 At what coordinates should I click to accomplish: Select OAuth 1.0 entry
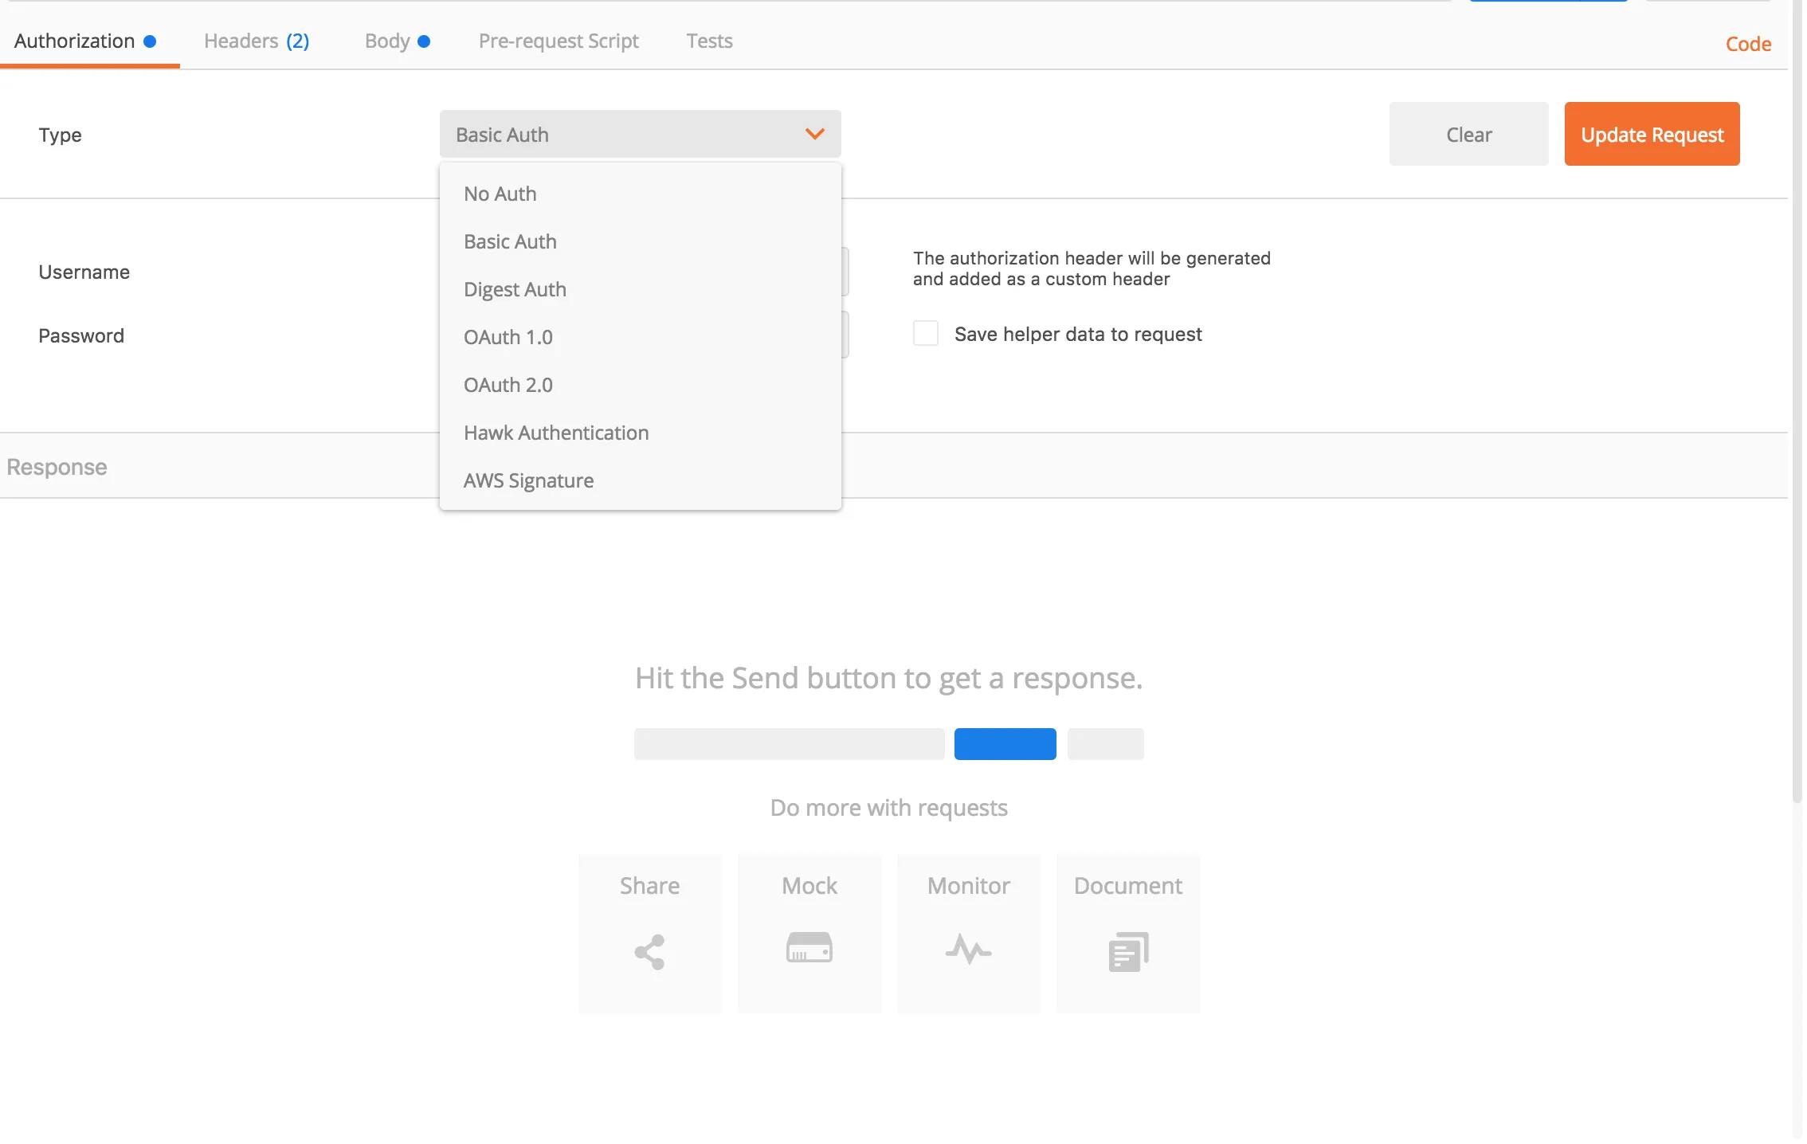tap(508, 337)
